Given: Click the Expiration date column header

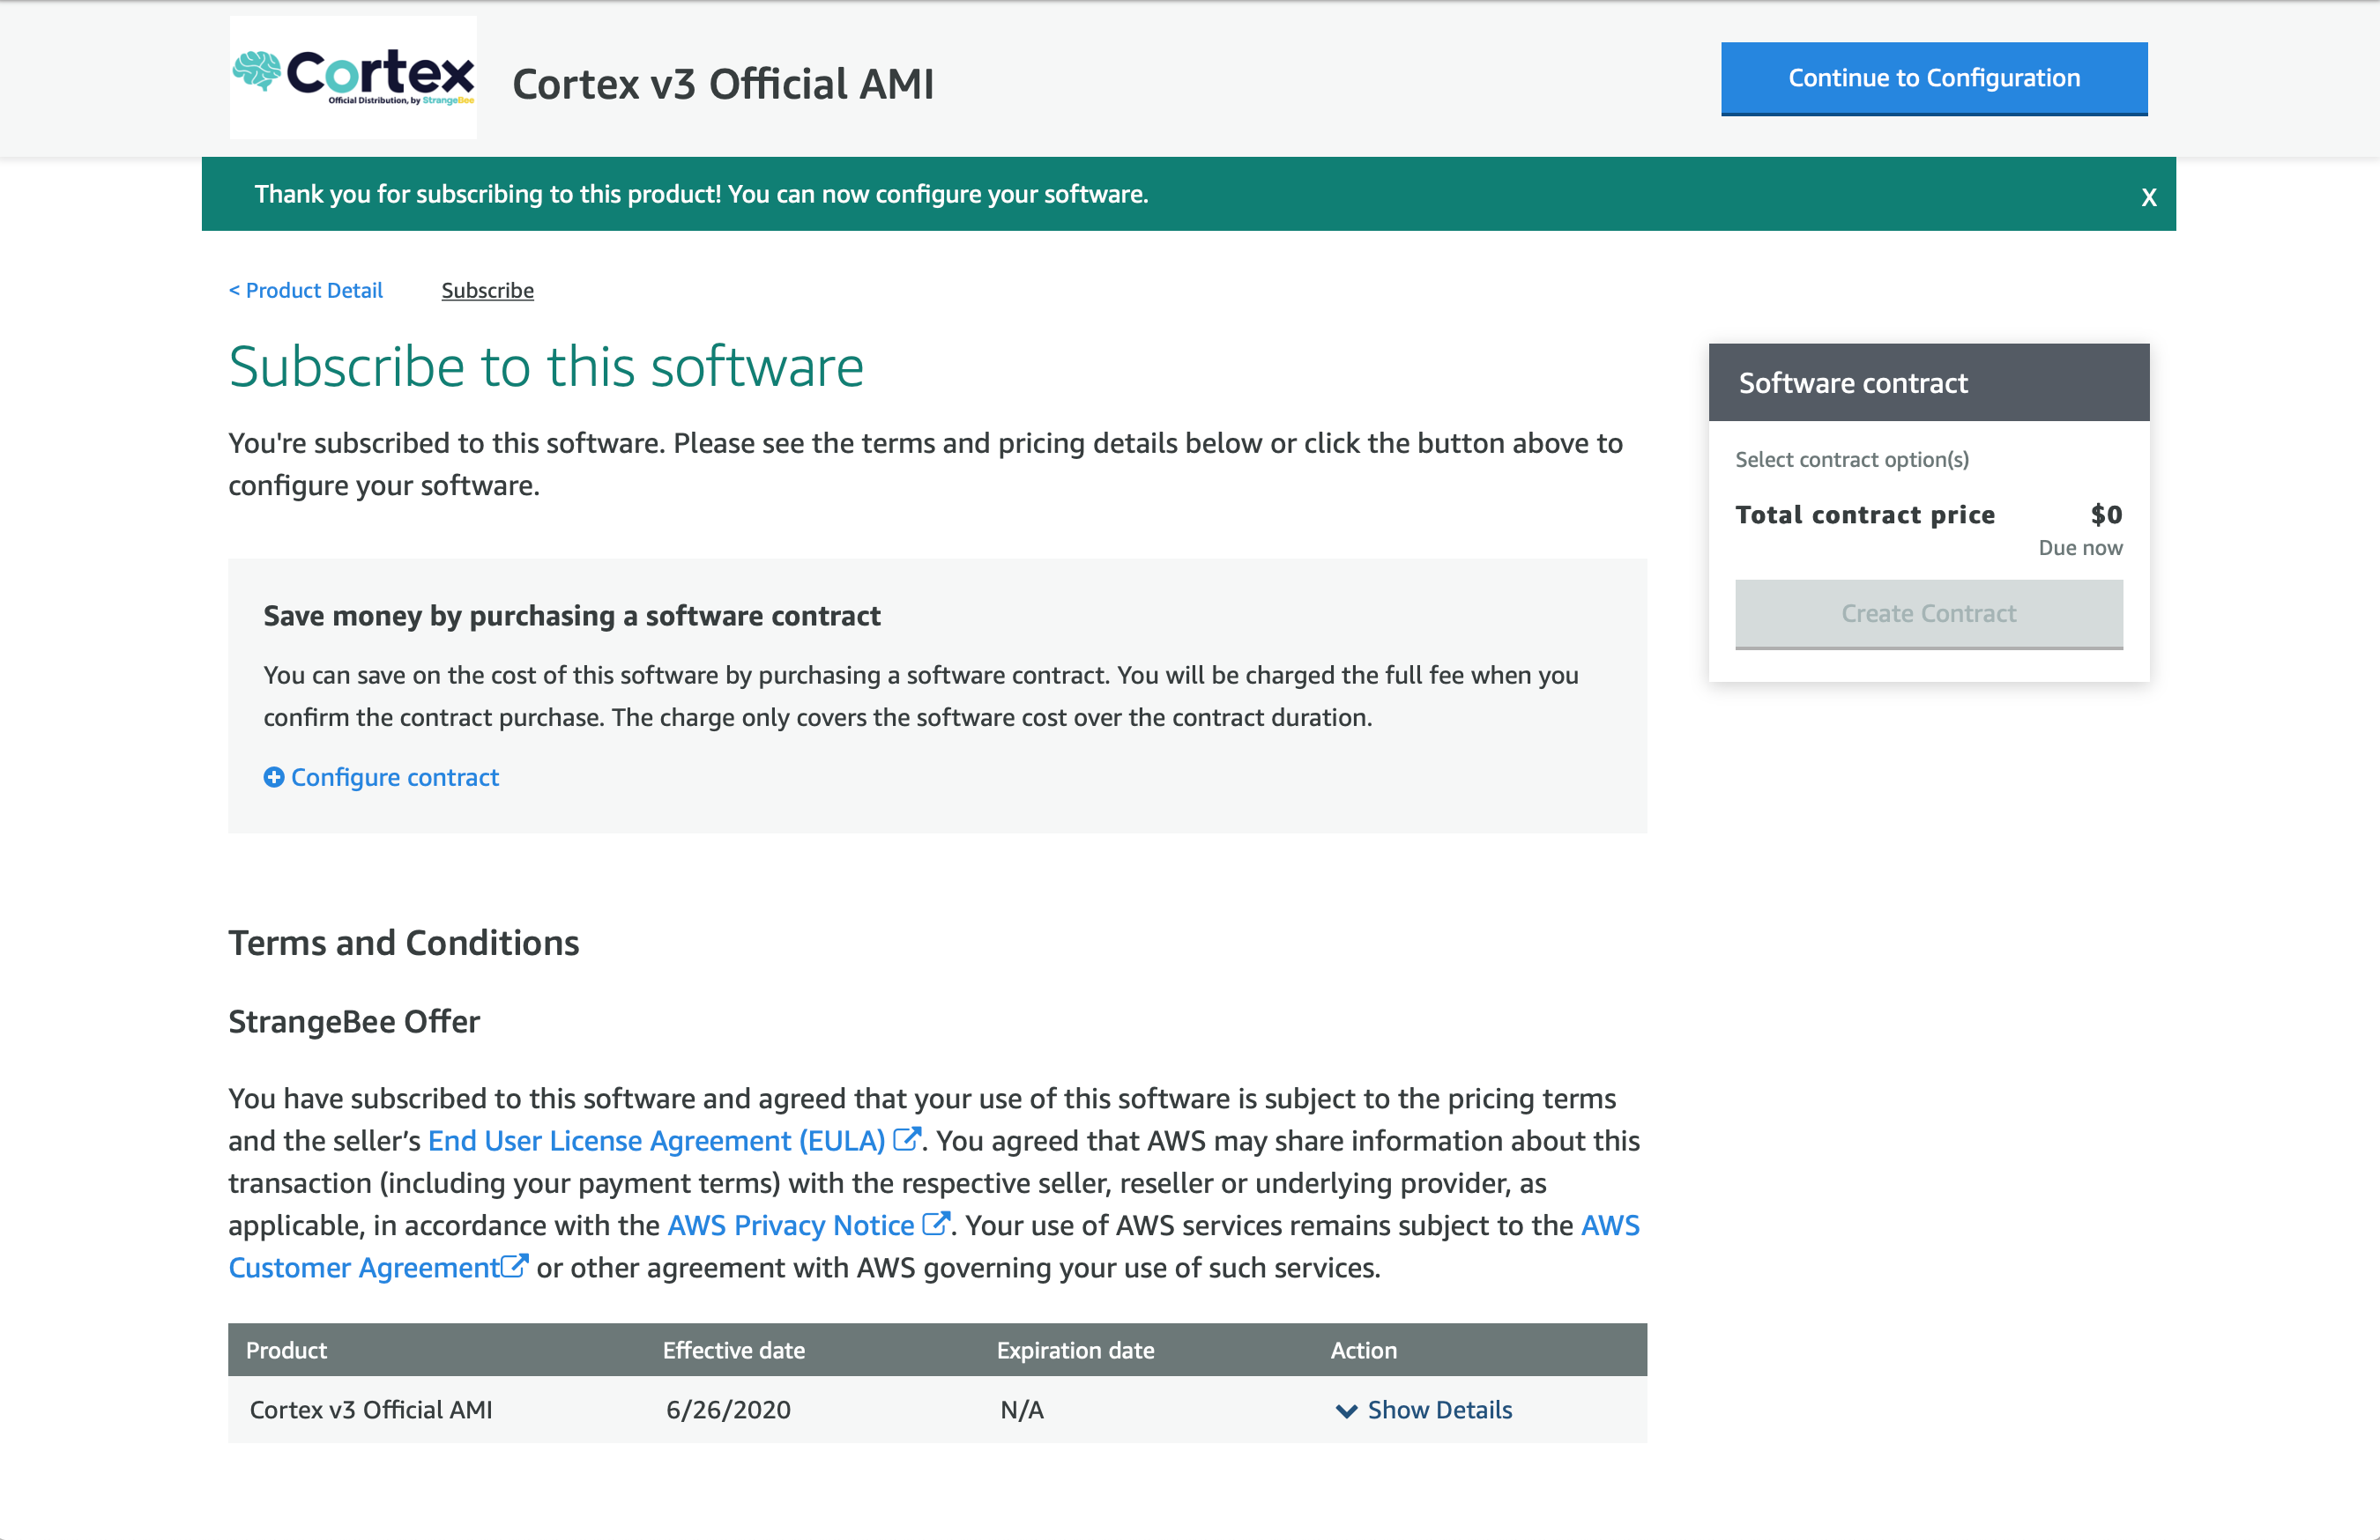Looking at the screenshot, I should [1075, 1350].
